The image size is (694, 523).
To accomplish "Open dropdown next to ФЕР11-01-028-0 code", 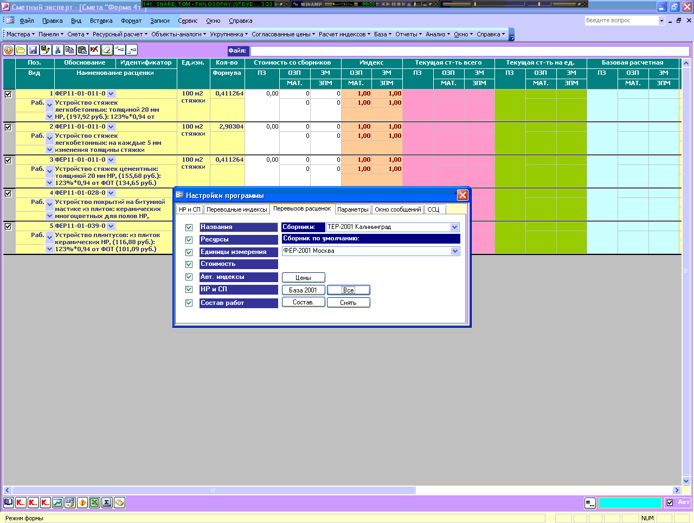I will click(111, 193).
